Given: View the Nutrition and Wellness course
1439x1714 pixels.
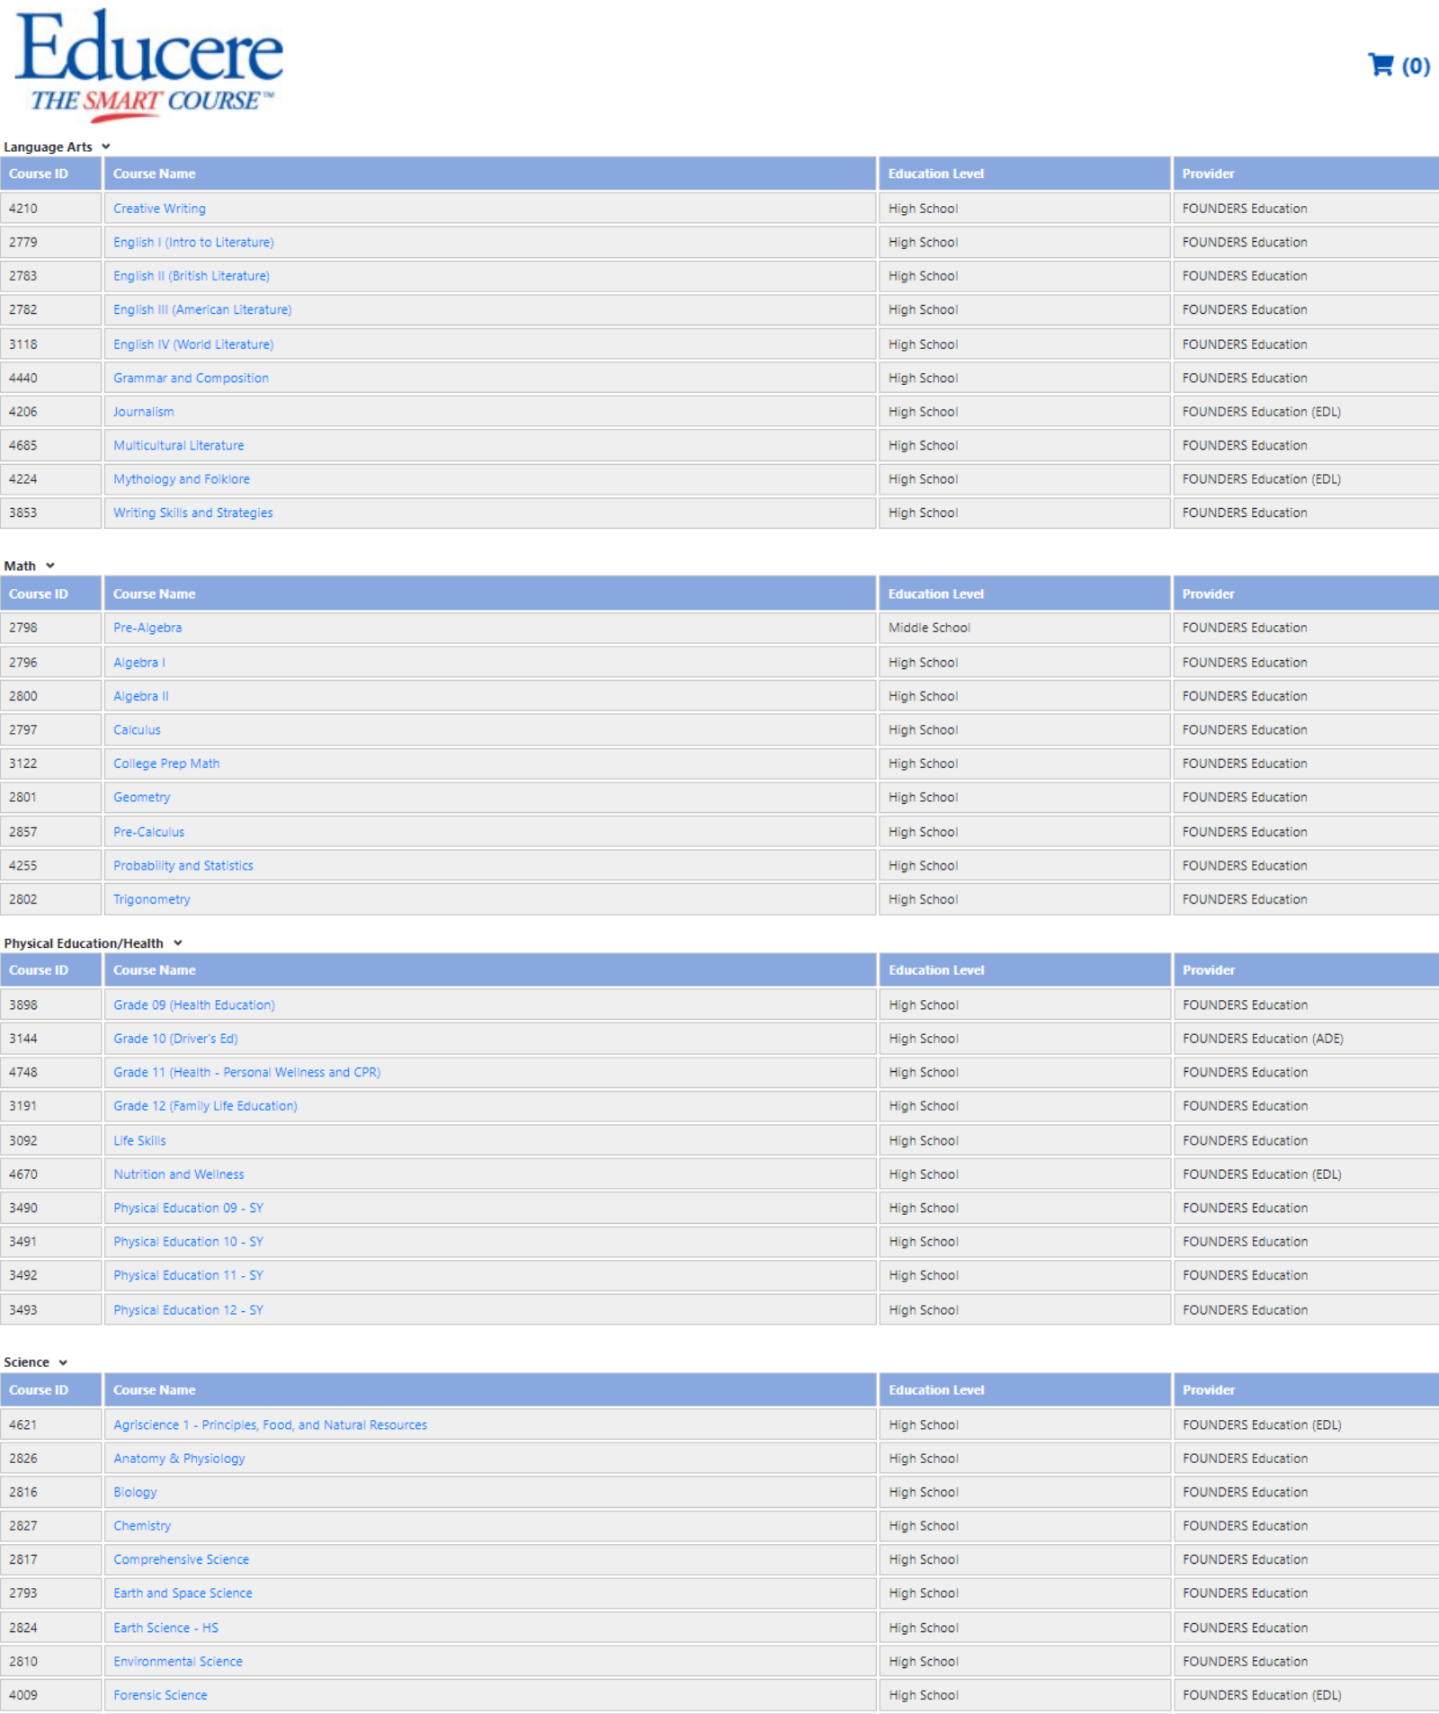Looking at the screenshot, I should (x=178, y=1174).
